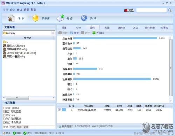Viewport: 175px width, 136px height.
Task: Open the parent folder entry in the file list
Action: 6,42
